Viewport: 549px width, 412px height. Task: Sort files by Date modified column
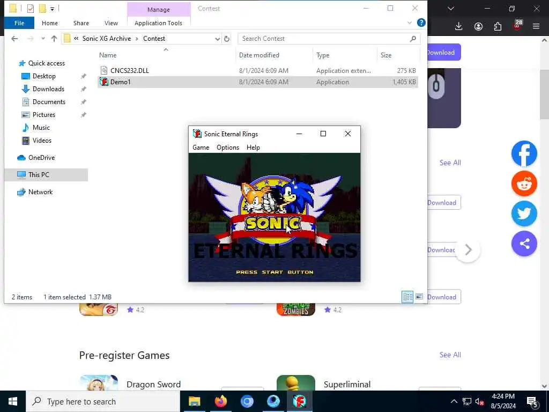259,55
